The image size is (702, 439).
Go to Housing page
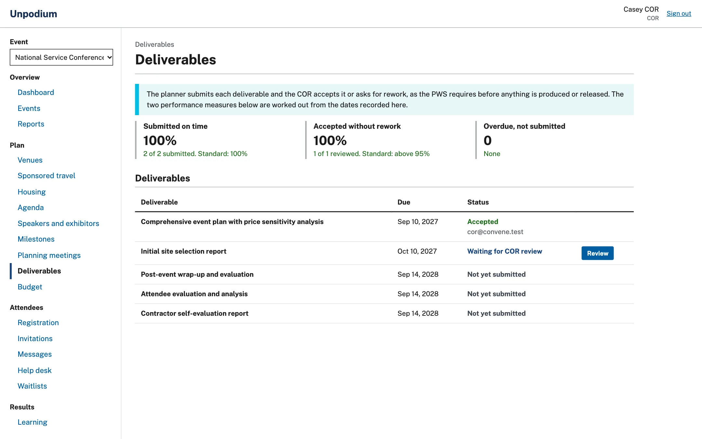[32, 192]
